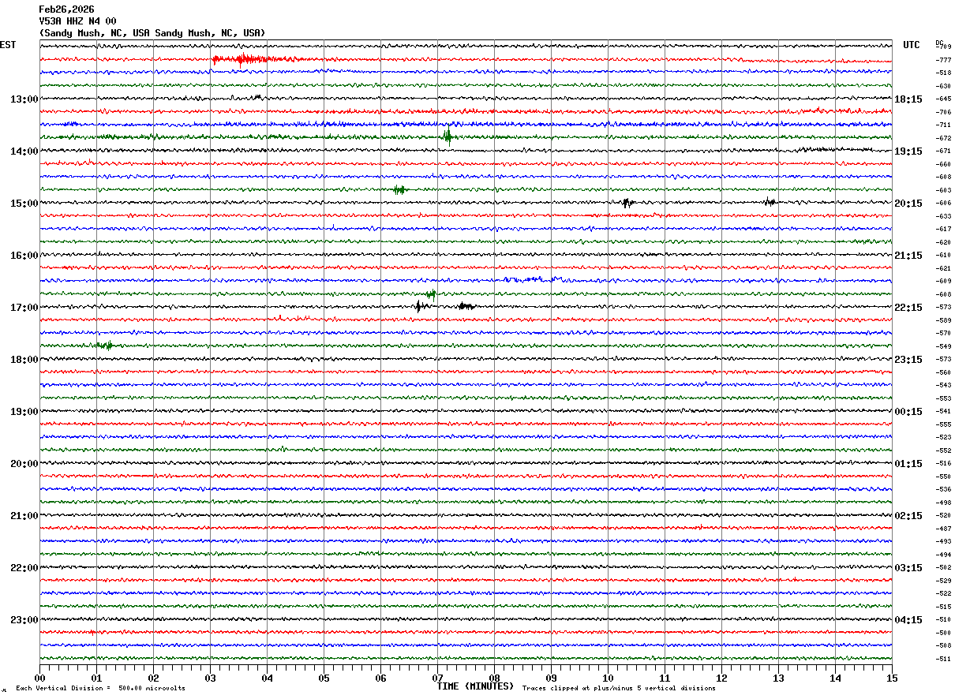Screen dimensions: 955x699
Task: Click the green spike just past minute 7 on the 13:45 trace
Action: pos(448,136)
